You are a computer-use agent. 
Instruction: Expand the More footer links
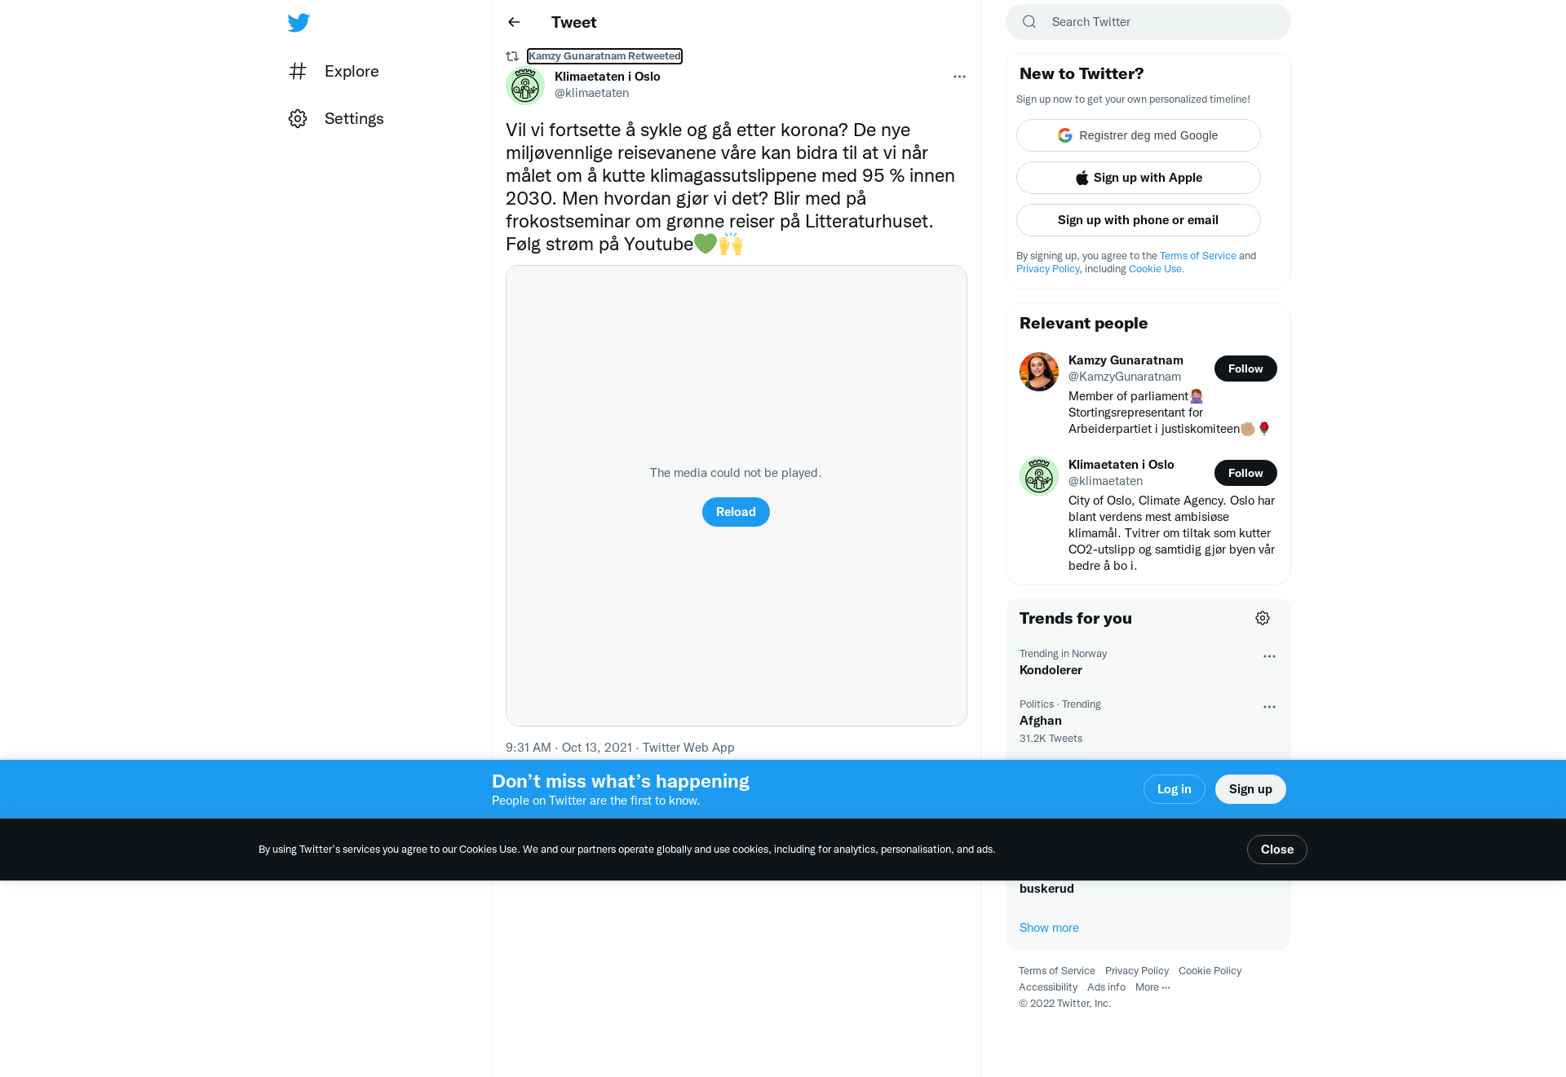[1152, 987]
